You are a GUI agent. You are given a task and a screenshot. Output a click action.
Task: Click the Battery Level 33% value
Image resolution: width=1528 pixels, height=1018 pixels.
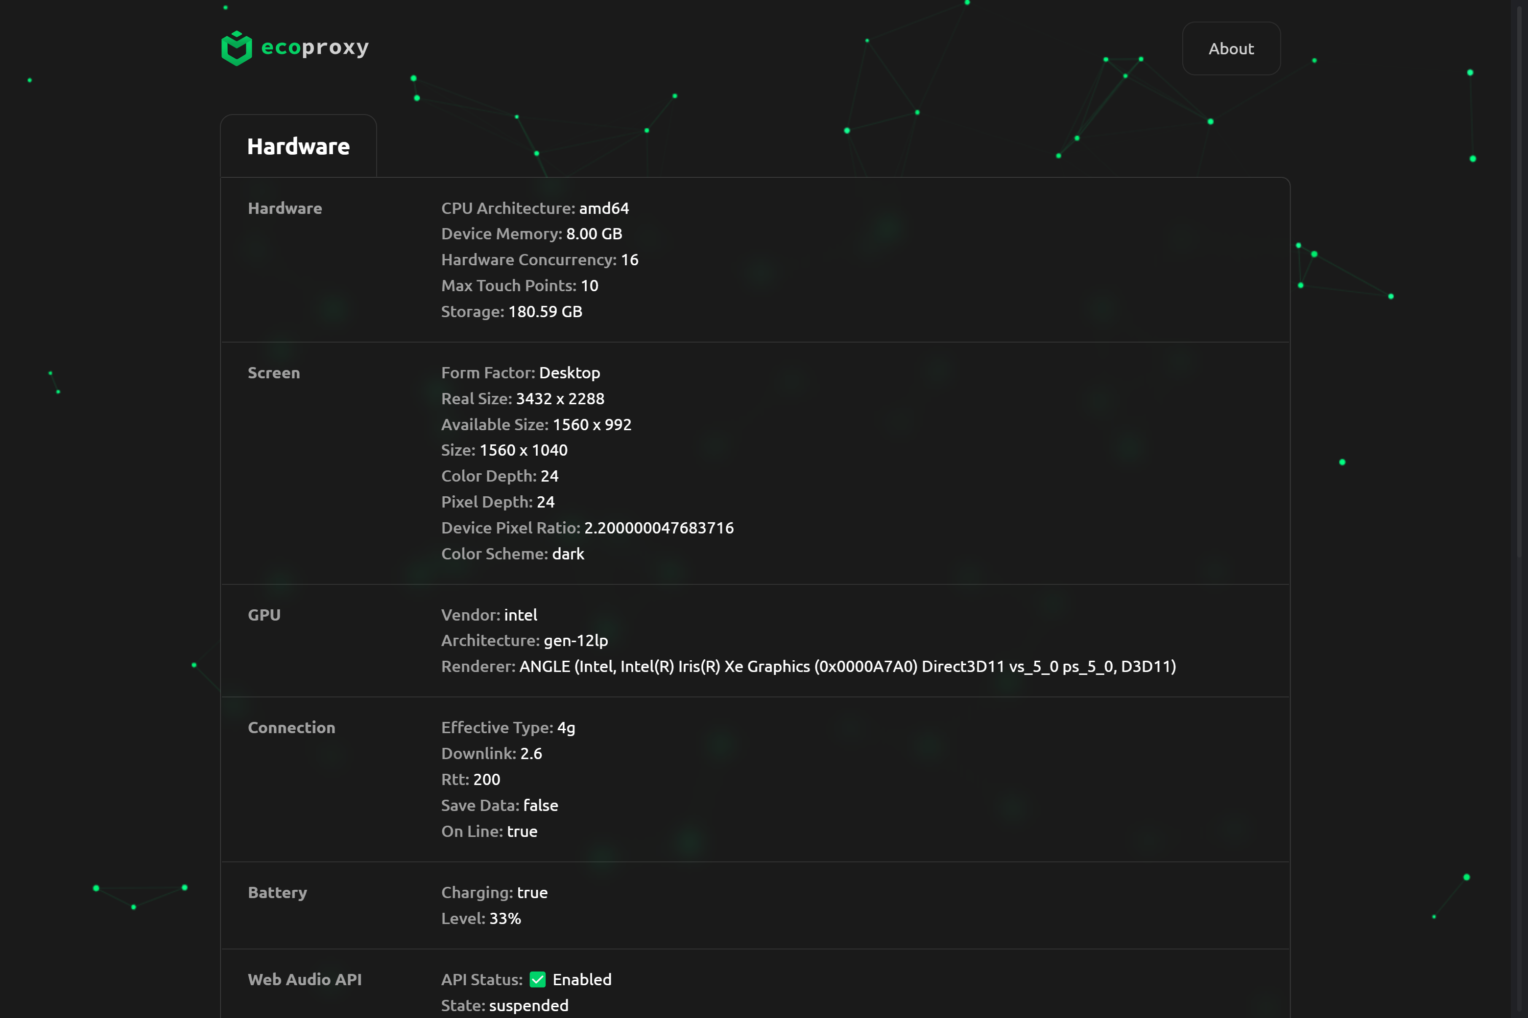click(x=505, y=919)
